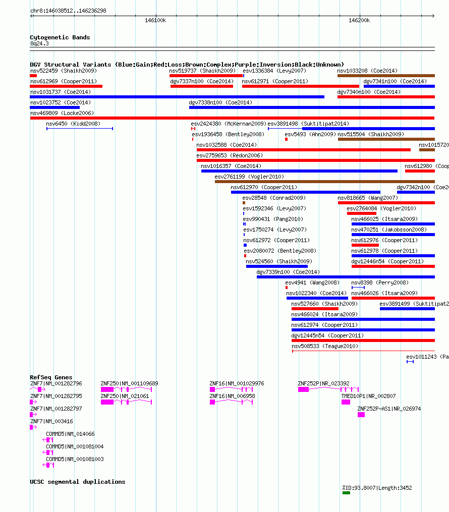Click the nsv1023752 (Coe2014) label
Image resolution: width=449 pixels, height=512 pixels.
click(x=61, y=102)
